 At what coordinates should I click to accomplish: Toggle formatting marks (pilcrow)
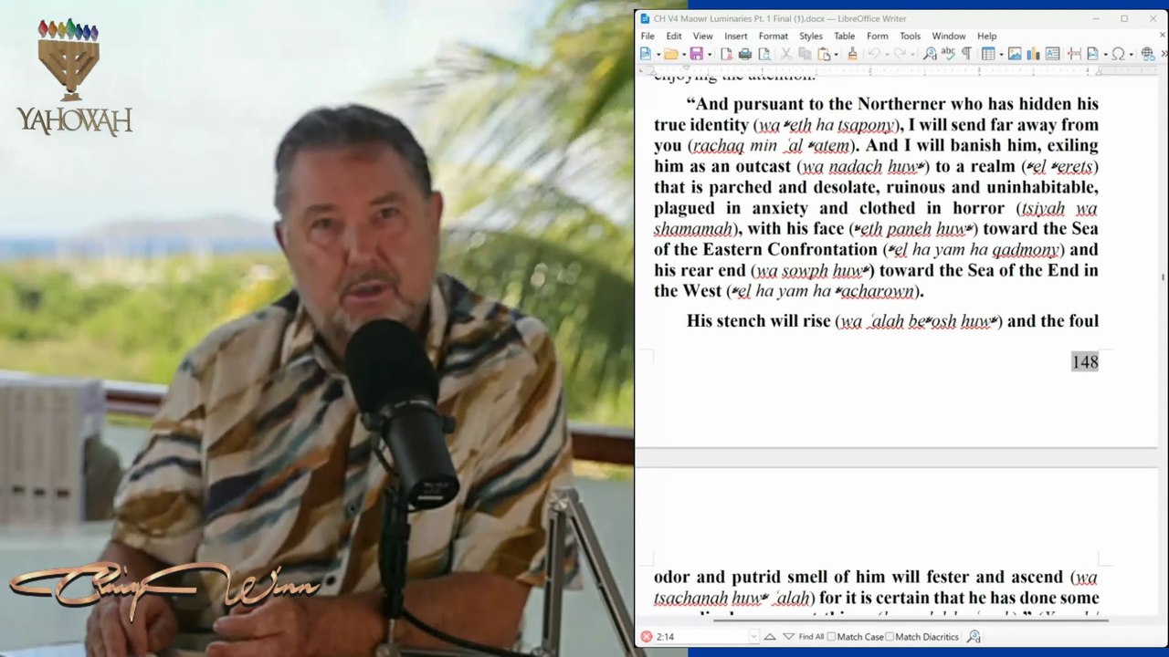coord(966,54)
